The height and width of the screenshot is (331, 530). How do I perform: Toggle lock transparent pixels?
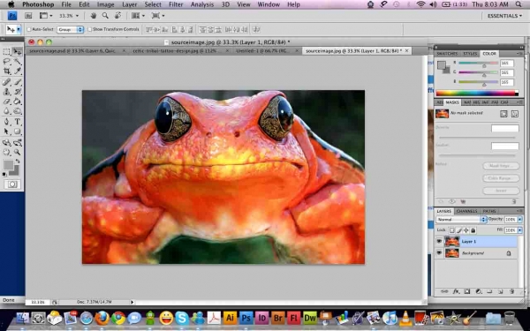(452, 230)
